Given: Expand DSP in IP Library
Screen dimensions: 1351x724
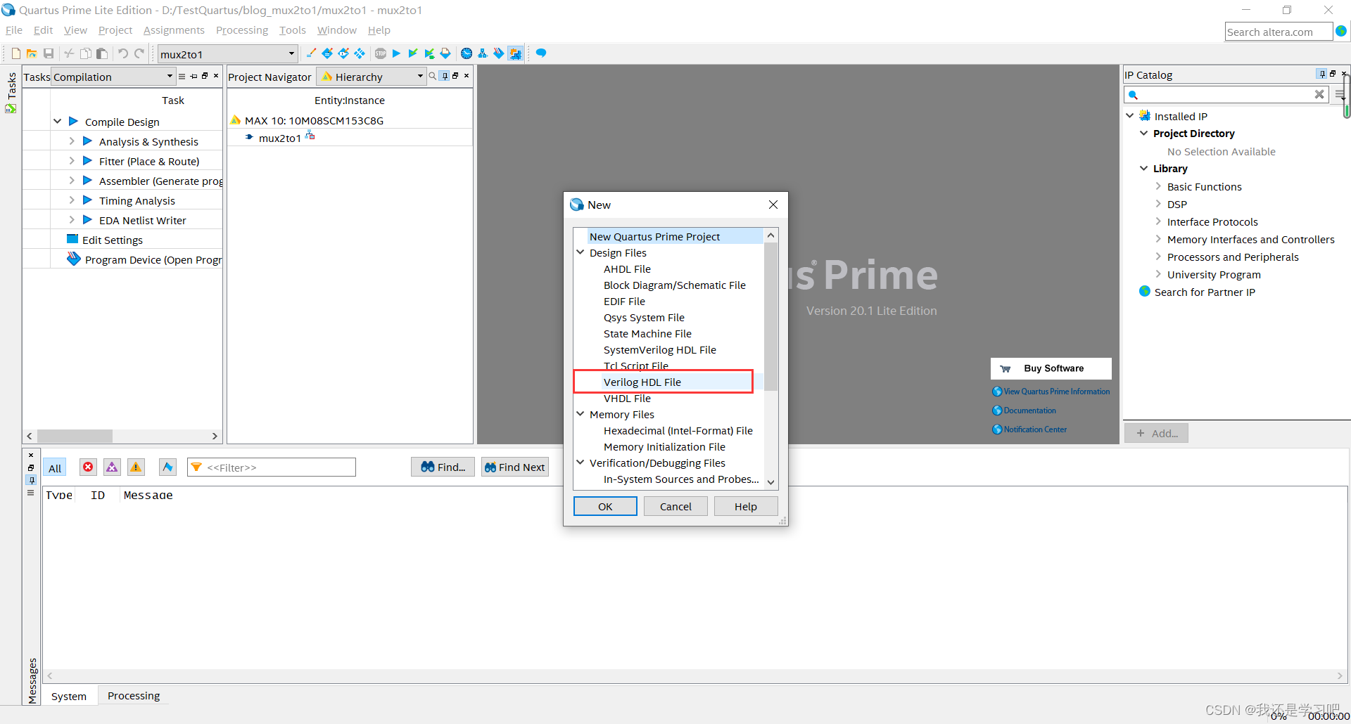Looking at the screenshot, I should pos(1158,204).
